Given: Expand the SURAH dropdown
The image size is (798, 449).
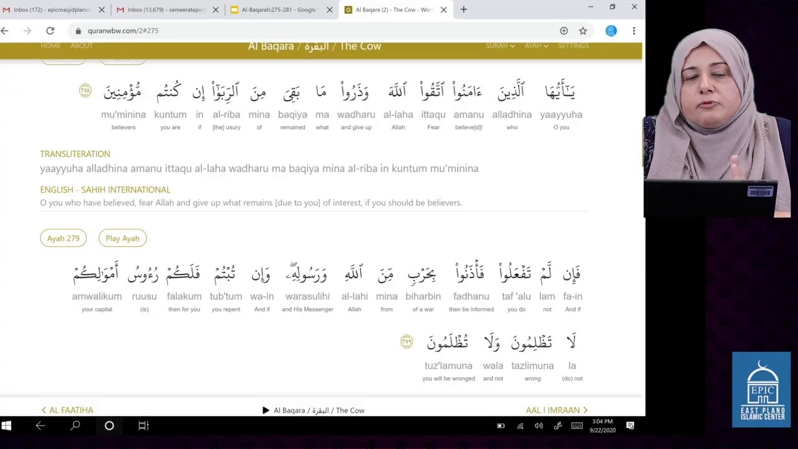Looking at the screenshot, I should click(x=500, y=46).
